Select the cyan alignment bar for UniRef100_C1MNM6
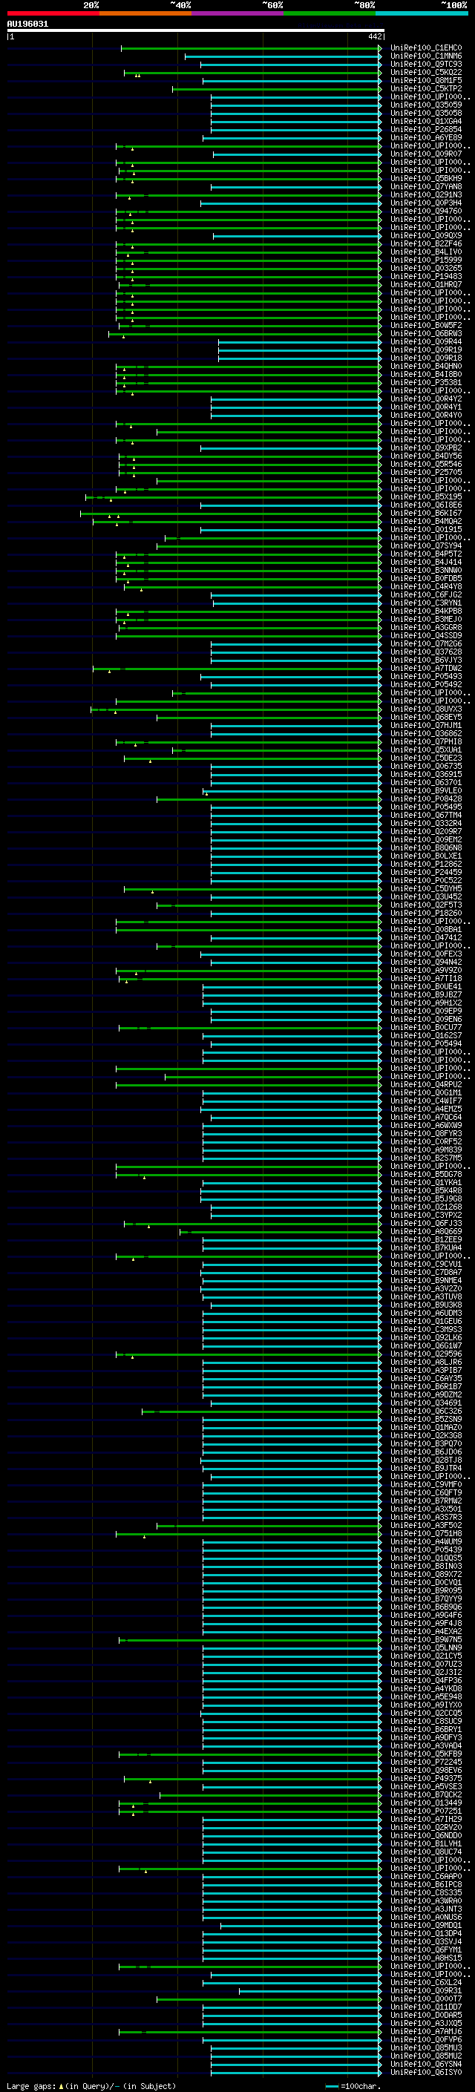 (283, 57)
